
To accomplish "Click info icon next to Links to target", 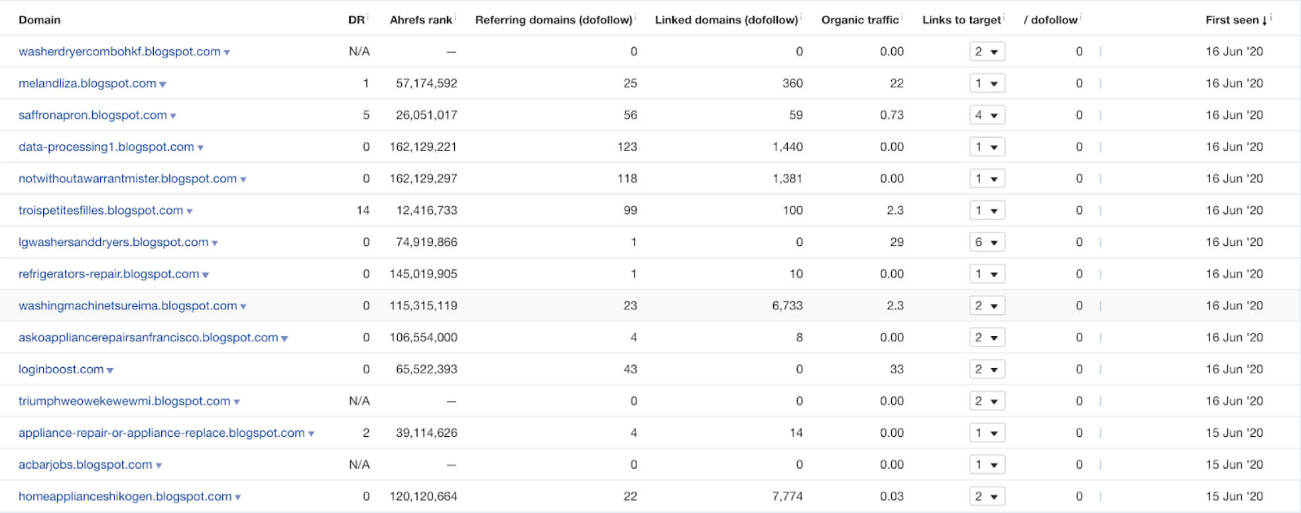I will coord(1004,17).
